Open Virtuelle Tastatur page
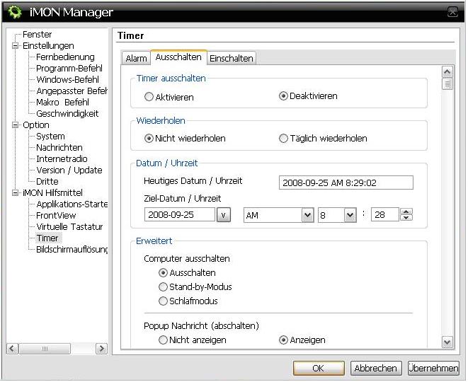This screenshot has width=468, height=382. coord(69,227)
